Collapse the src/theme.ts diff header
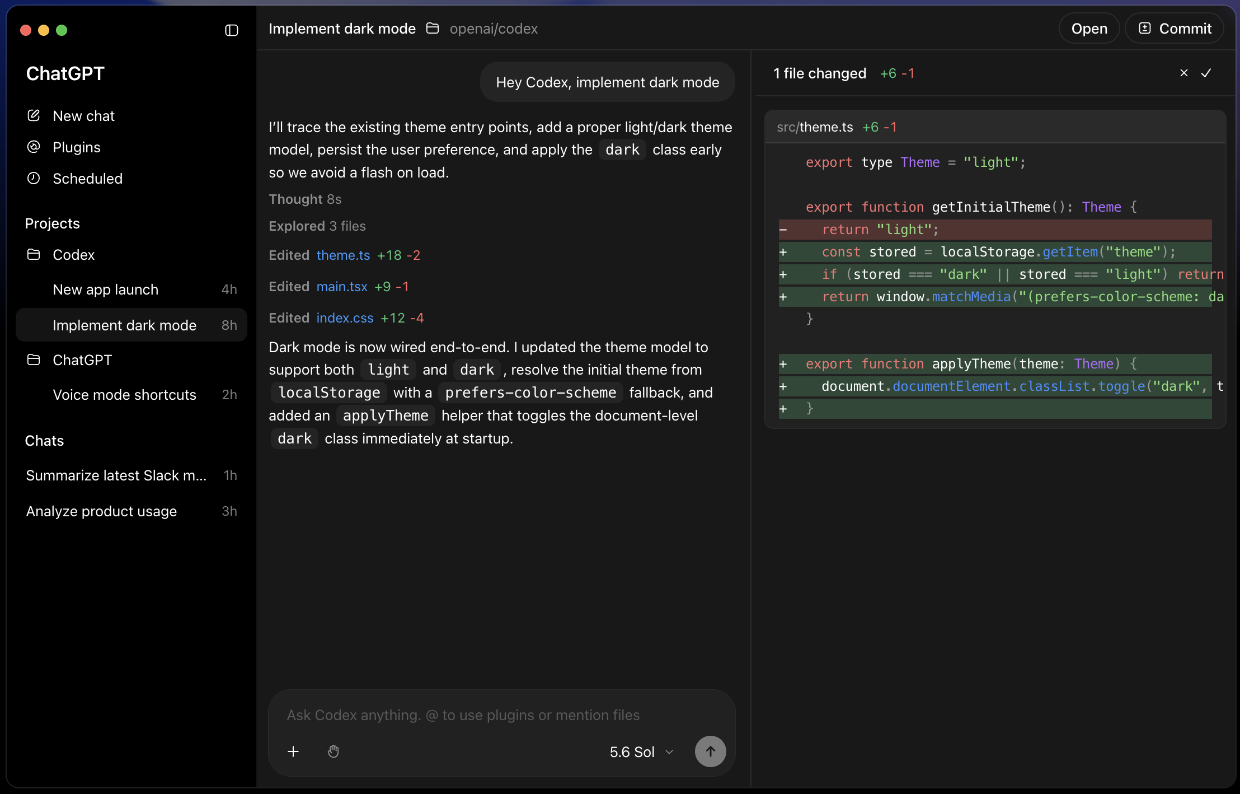Image resolution: width=1240 pixels, height=794 pixels. (x=995, y=127)
